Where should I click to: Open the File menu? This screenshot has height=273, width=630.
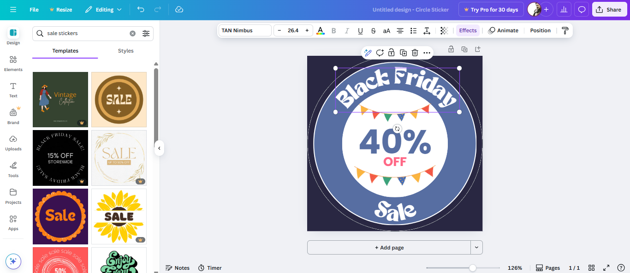[34, 10]
